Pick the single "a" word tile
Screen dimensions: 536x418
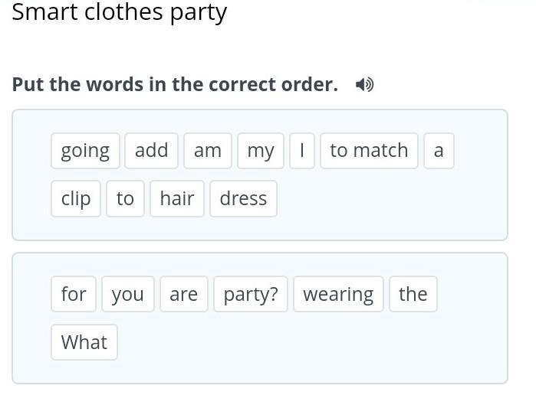439,151
